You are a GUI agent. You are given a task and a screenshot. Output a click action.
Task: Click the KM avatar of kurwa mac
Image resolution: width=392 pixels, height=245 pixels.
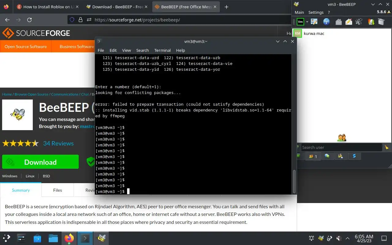click(x=298, y=33)
